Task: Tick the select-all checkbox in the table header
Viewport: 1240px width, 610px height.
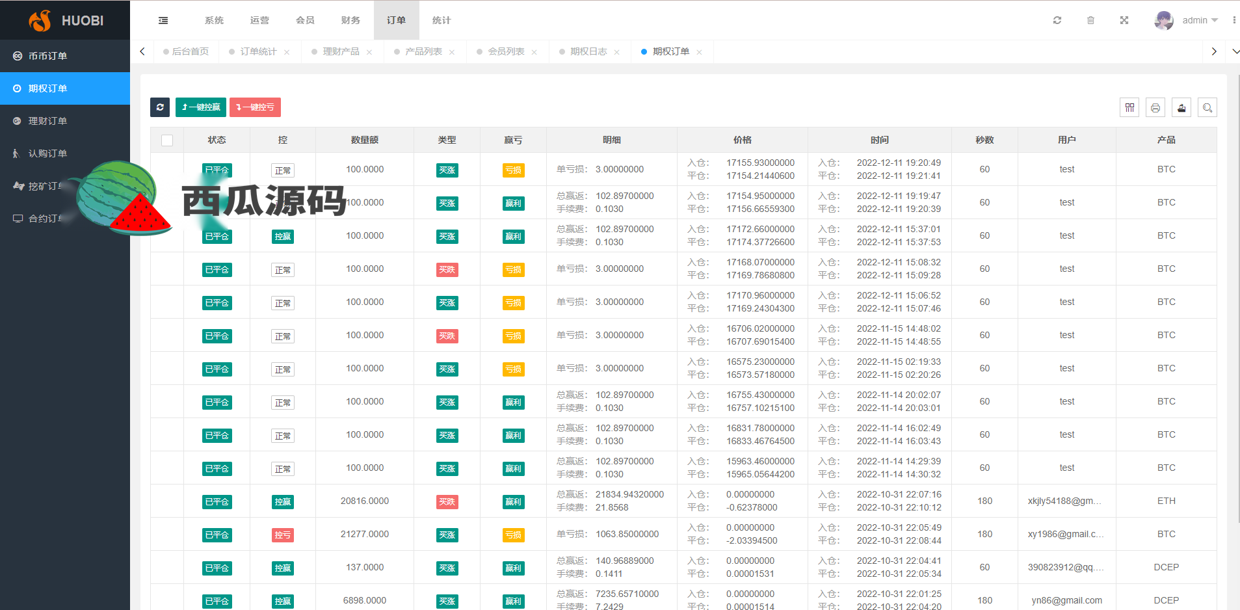Action: (x=167, y=140)
